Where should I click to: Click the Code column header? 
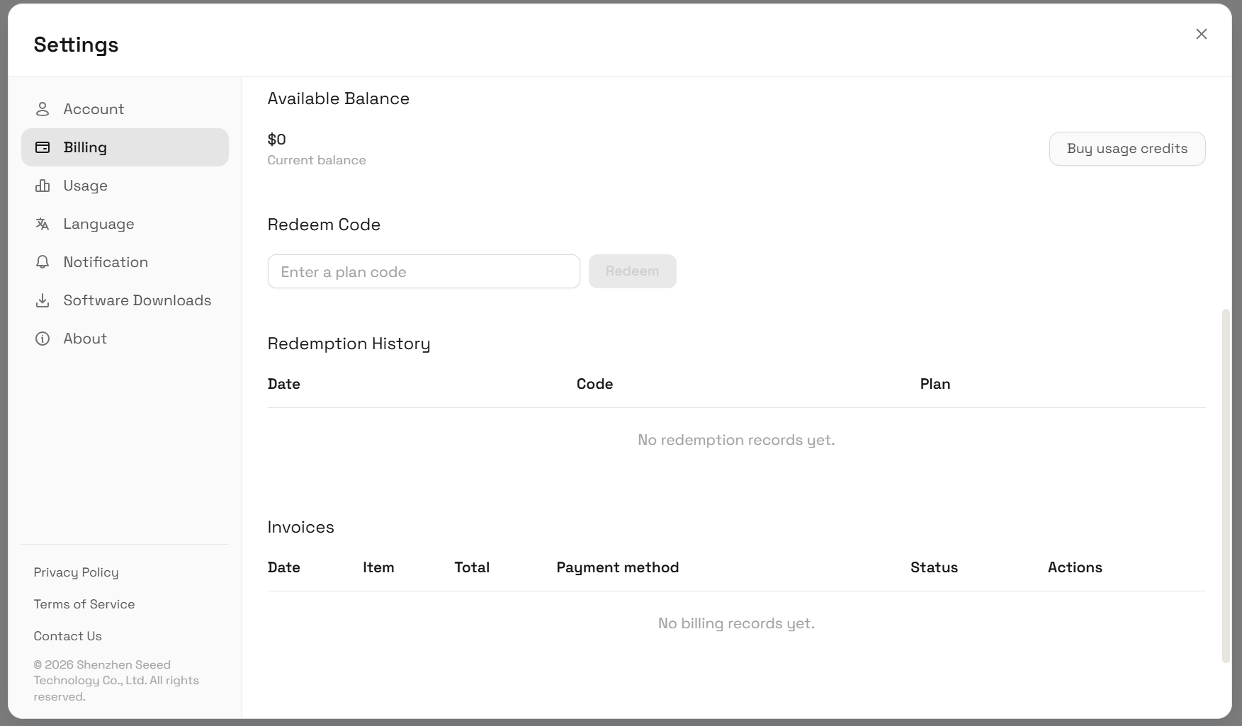pos(595,384)
